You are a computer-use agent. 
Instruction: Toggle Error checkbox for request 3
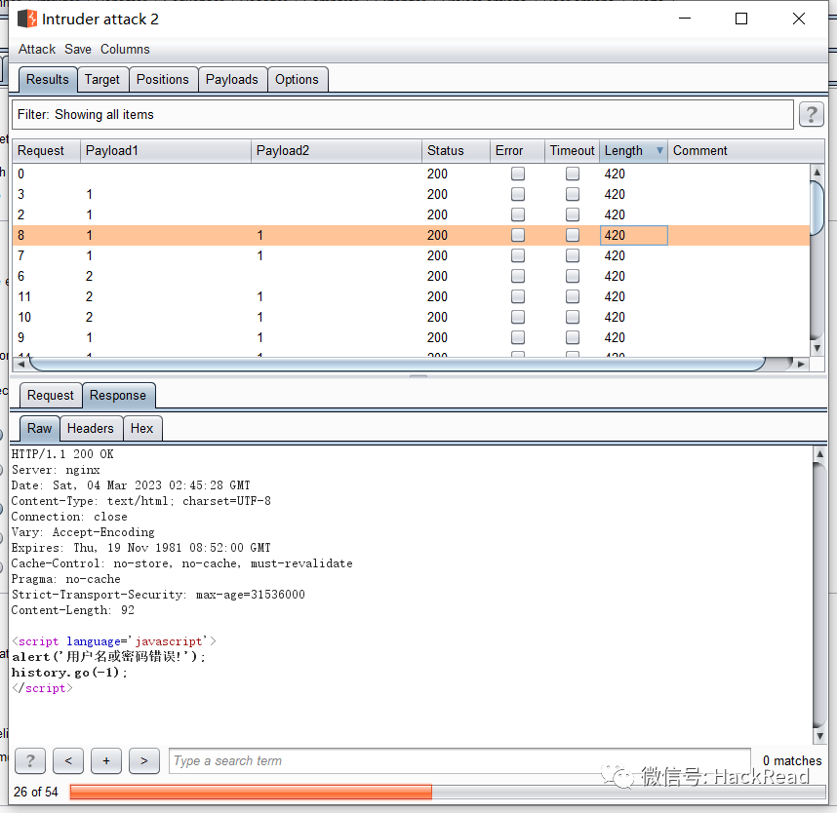(518, 194)
